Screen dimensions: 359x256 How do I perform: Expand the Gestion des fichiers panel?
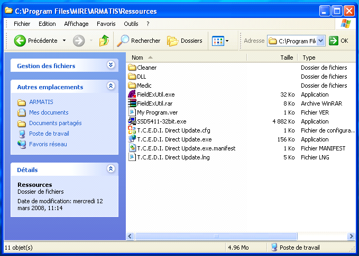(111, 65)
